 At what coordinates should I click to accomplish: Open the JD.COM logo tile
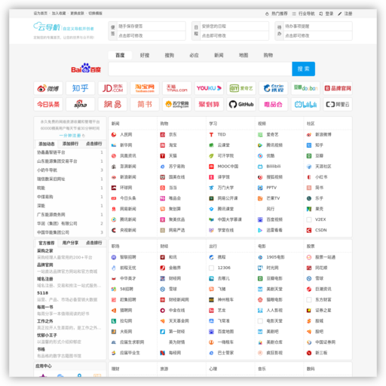[x=112, y=88]
